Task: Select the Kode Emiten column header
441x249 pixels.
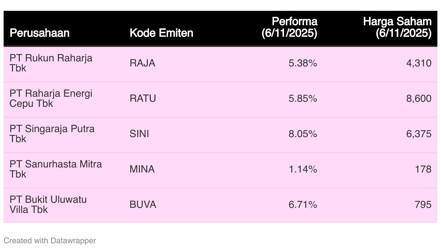Action: tap(161, 33)
